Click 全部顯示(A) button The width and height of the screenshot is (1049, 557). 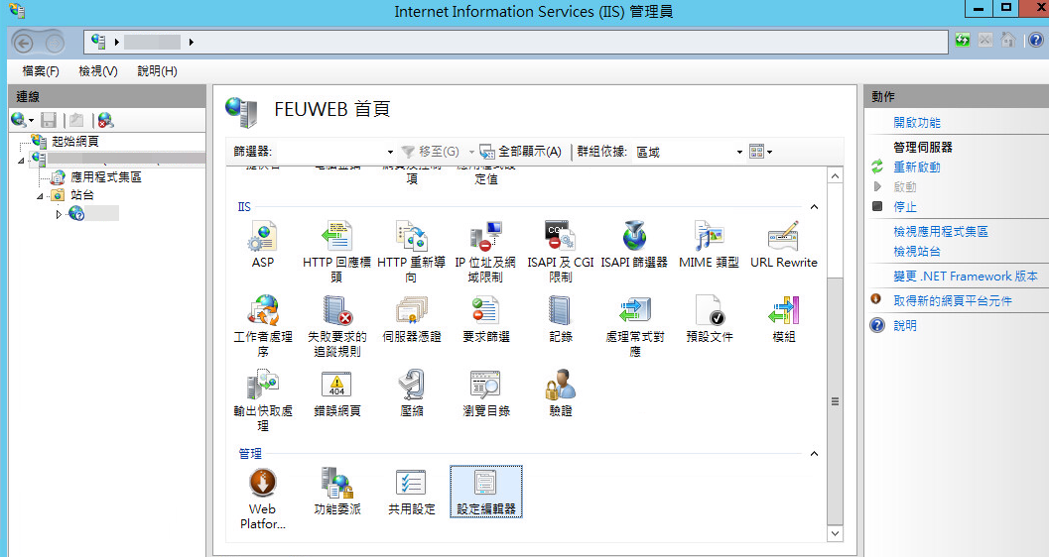tap(521, 152)
